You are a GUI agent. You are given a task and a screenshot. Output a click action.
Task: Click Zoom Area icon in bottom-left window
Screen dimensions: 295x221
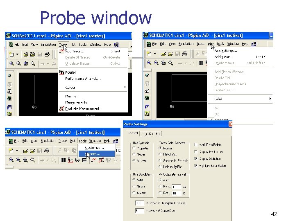pos(25,160)
